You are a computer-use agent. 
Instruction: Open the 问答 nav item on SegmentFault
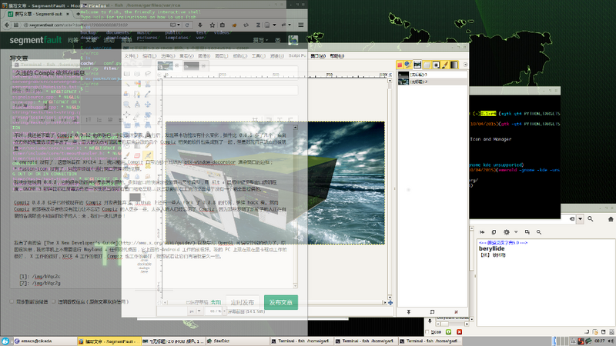(x=72, y=40)
